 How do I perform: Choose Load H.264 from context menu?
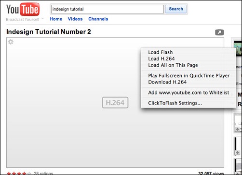click(x=188, y=58)
